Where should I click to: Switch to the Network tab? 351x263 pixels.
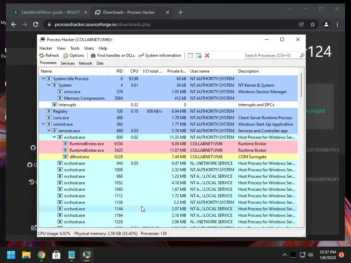tap(85, 63)
